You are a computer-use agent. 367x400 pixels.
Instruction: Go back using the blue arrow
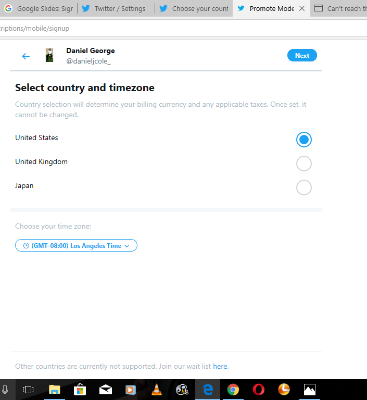pos(26,56)
